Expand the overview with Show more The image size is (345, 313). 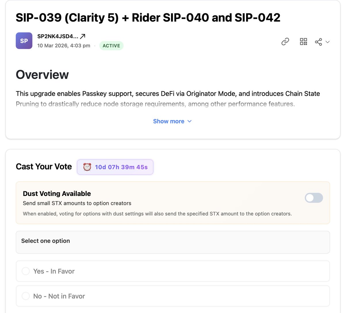point(172,121)
